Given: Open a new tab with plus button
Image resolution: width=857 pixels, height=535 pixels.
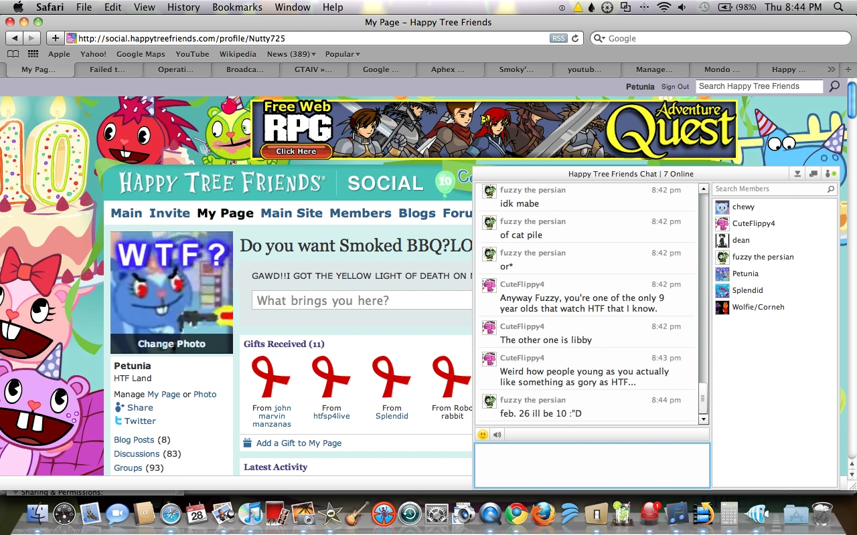Looking at the screenshot, I should 849,69.
